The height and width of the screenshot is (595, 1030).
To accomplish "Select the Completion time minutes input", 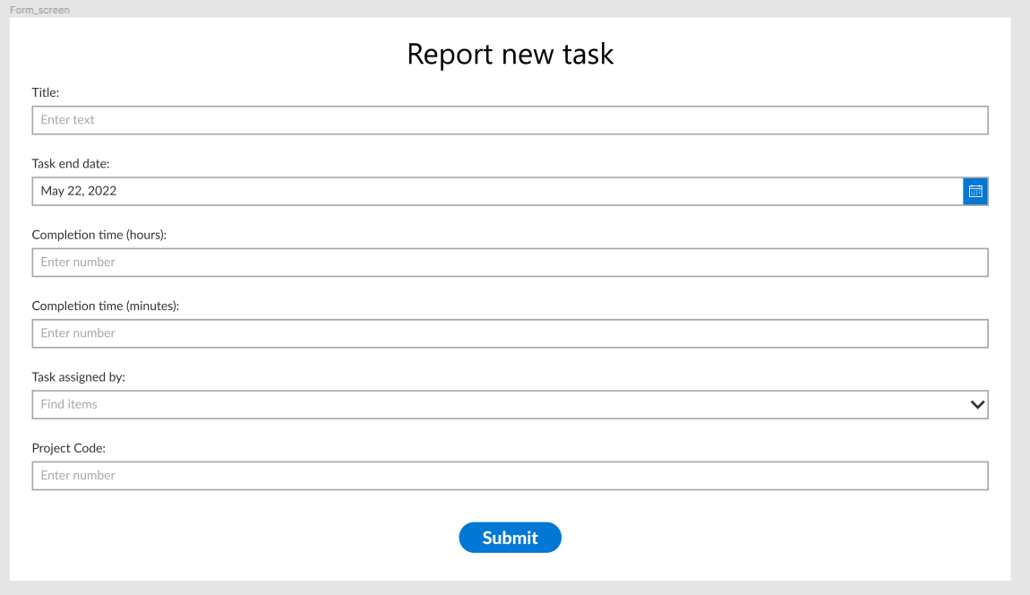I will click(510, 333).
